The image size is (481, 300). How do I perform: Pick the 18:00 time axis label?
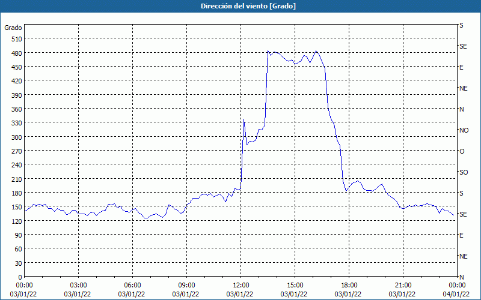[x=349, y=286]
